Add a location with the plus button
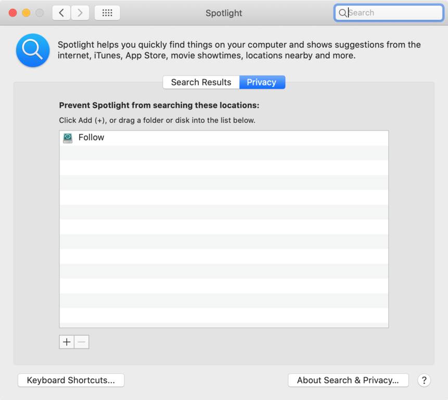 [x=67, y=342]
